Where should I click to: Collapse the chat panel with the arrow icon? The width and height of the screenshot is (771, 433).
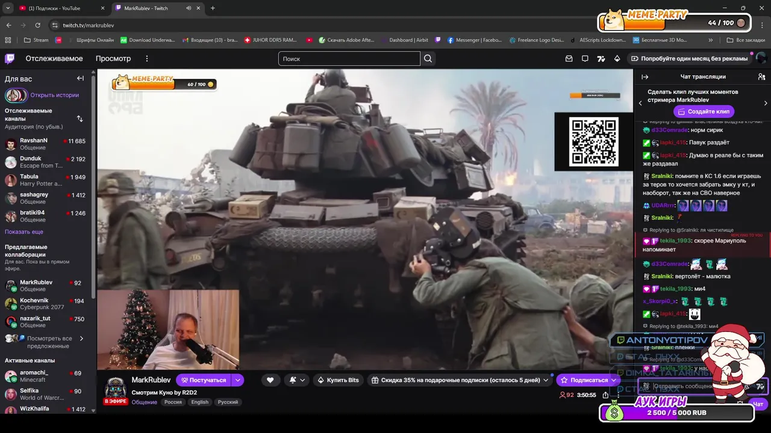(645, 76)
